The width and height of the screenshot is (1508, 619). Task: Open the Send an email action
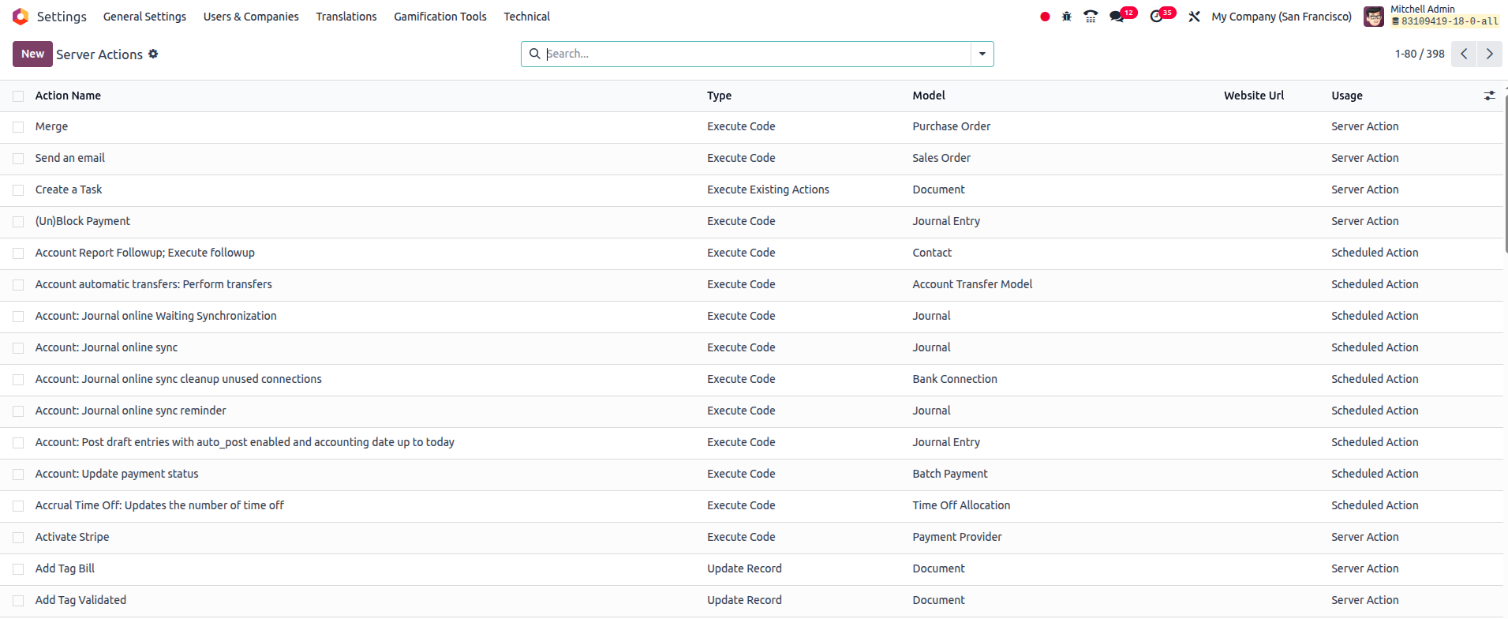point(69,158)
